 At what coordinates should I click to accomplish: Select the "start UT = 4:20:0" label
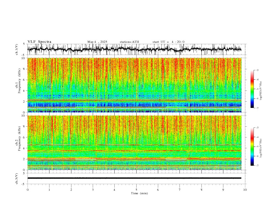click(168, 42)
